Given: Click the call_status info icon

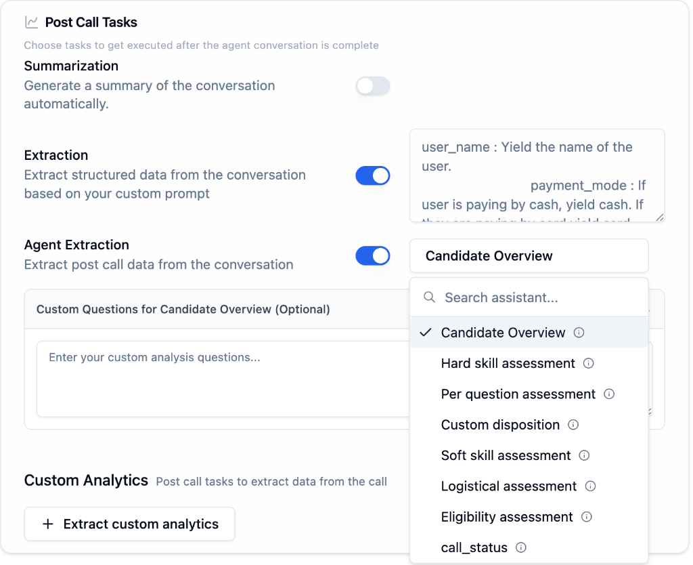Looking at the screenshot, I should [x=520, y=547].
